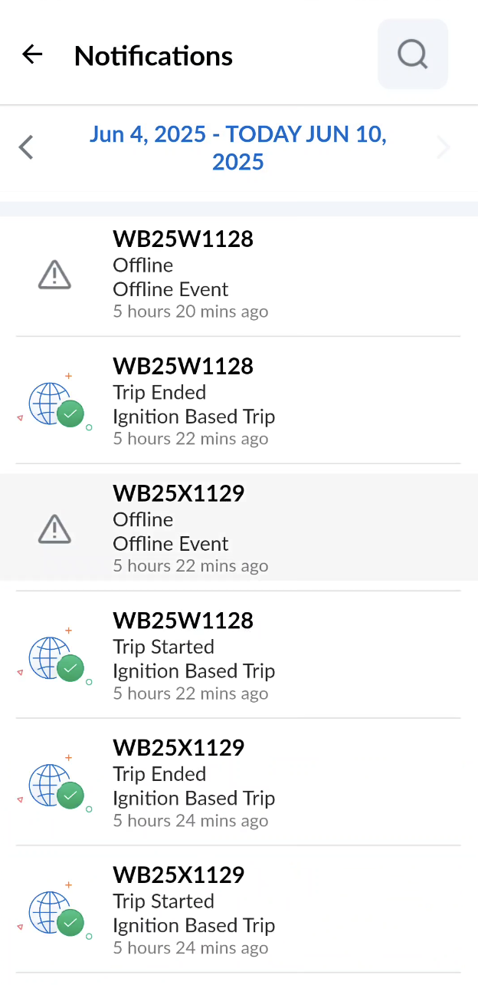Go to the next date range

tap(443, 147)
